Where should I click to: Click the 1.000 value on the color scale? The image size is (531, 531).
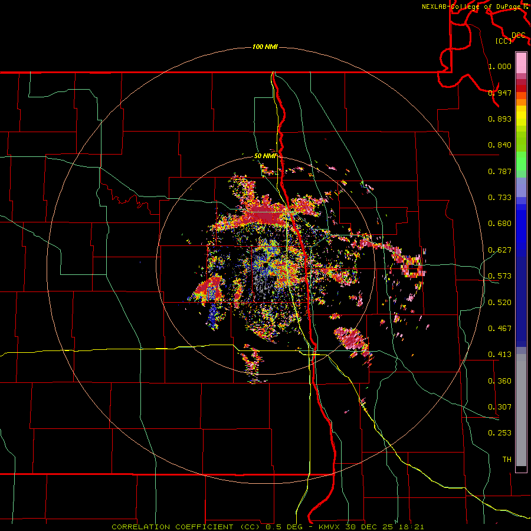[x=500, y=66]
